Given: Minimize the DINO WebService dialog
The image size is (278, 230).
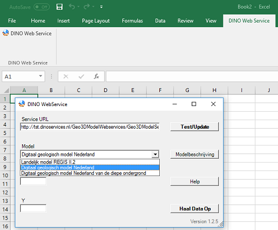Looking at the screenshot, I should [x=175, y=104].
